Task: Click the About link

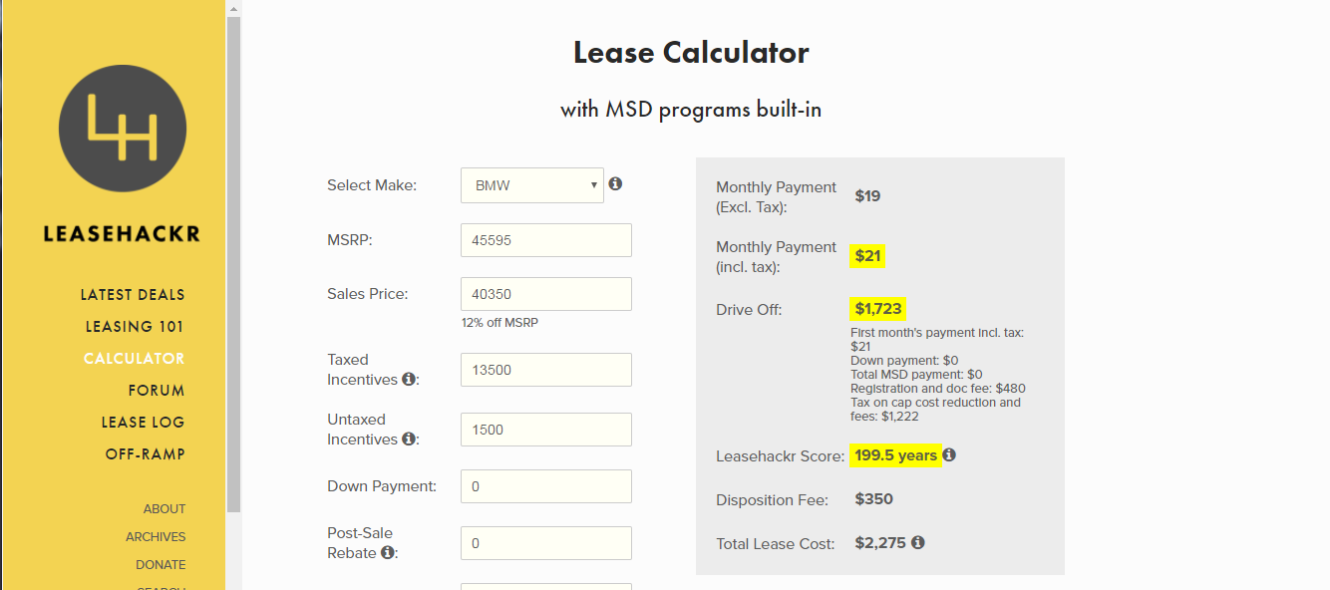Action: point(165,509)
